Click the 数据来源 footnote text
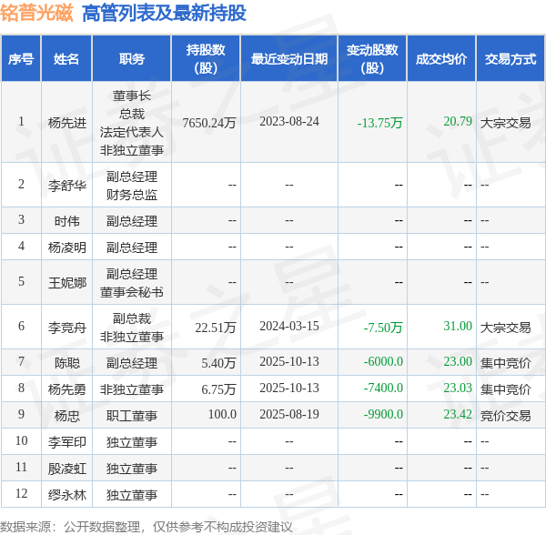Viewport: 546px width, 535px height. pyautogui.click(x=146, y=527)
